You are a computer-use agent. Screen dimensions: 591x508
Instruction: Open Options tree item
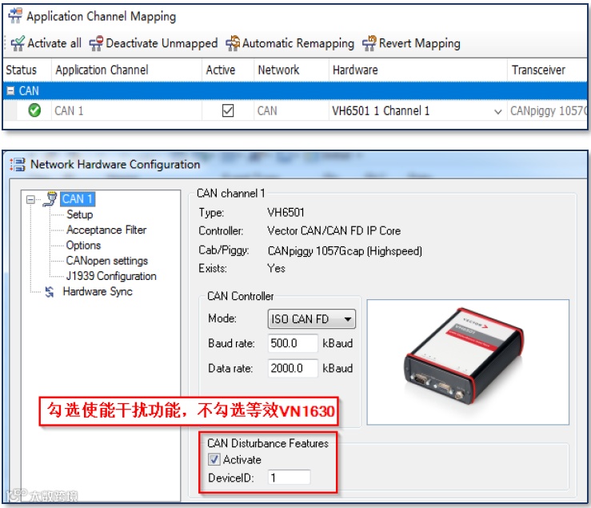(83, 246)
